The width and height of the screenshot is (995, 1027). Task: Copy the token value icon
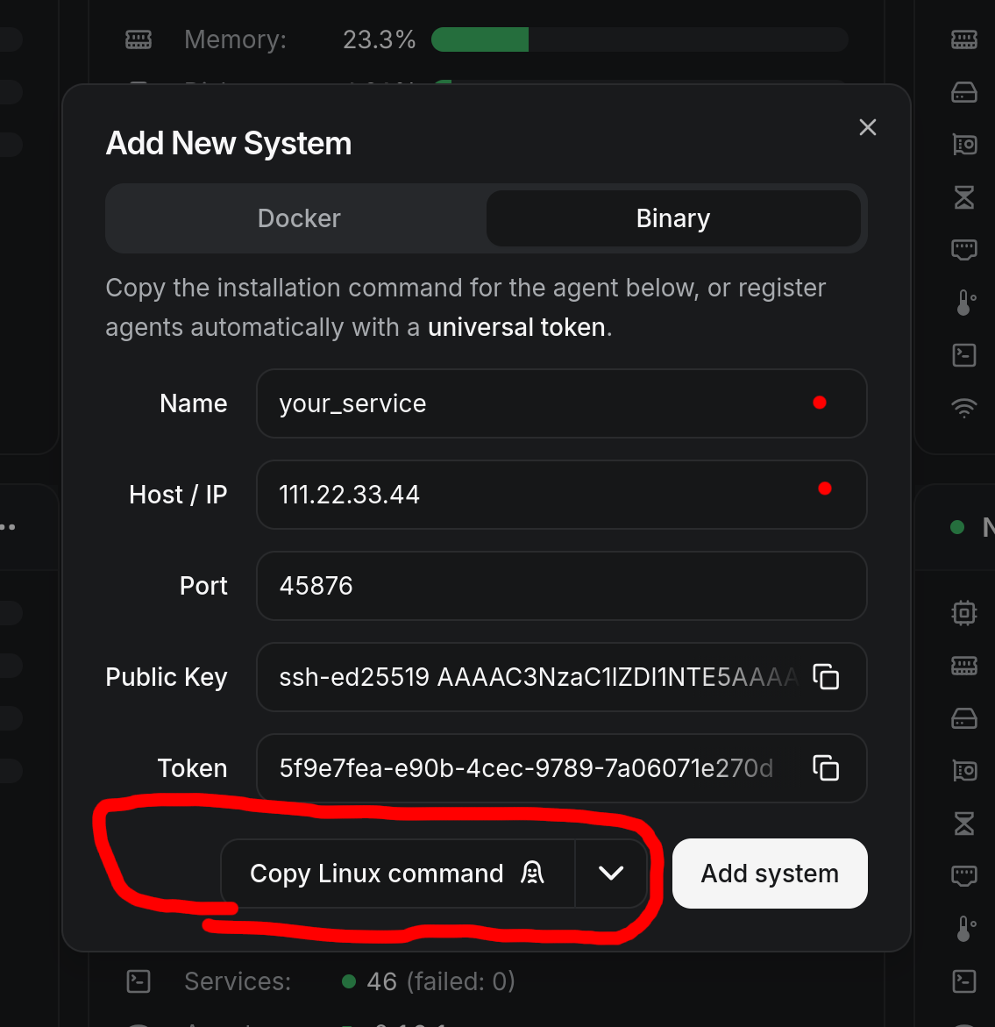coord(826,768)
